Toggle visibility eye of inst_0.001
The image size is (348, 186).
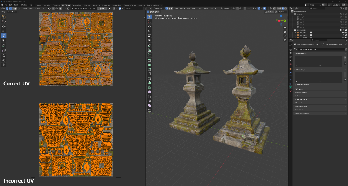(343, 33)
